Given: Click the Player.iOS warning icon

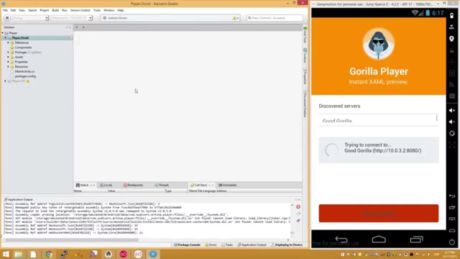Looking at the screenshot, I should pyautogui.click(x=28, y=81).
